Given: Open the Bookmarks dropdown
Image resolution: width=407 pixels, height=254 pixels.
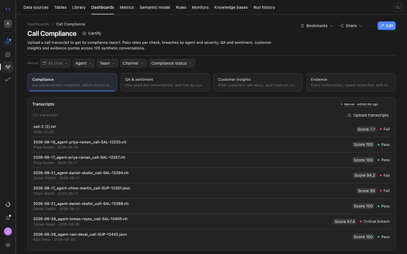Looking at the screenshot, I should tap(317, 26).
